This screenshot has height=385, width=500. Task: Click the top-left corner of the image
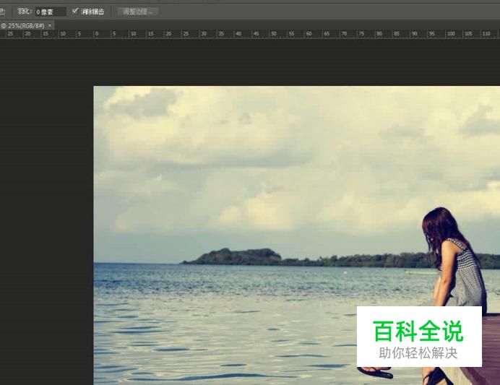(x=95, y=87)
